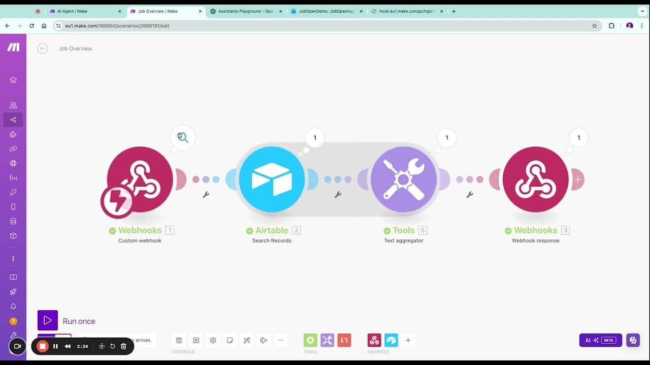Open Resource hub book icon in sidebar
This screenshot has width=650, height=365.
(x=13, y=277)
